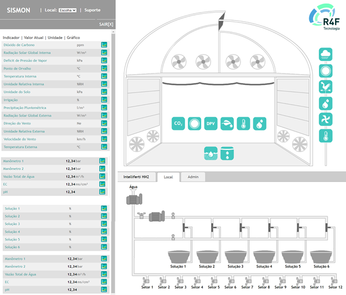
Task: Select the Intelliferti HM2 tab
Action: coord(137,177)
